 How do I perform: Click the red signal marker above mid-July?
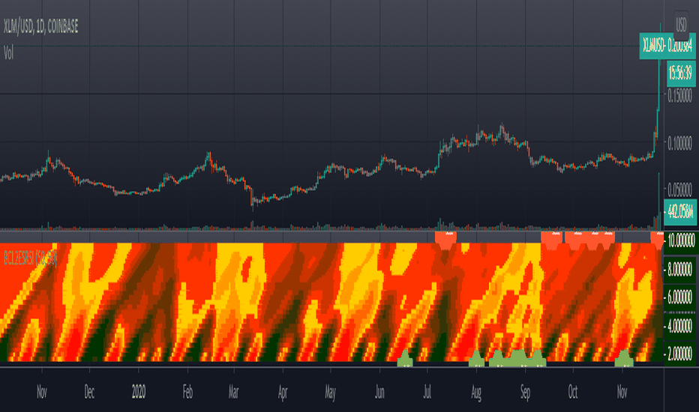(x=445, y=240)
